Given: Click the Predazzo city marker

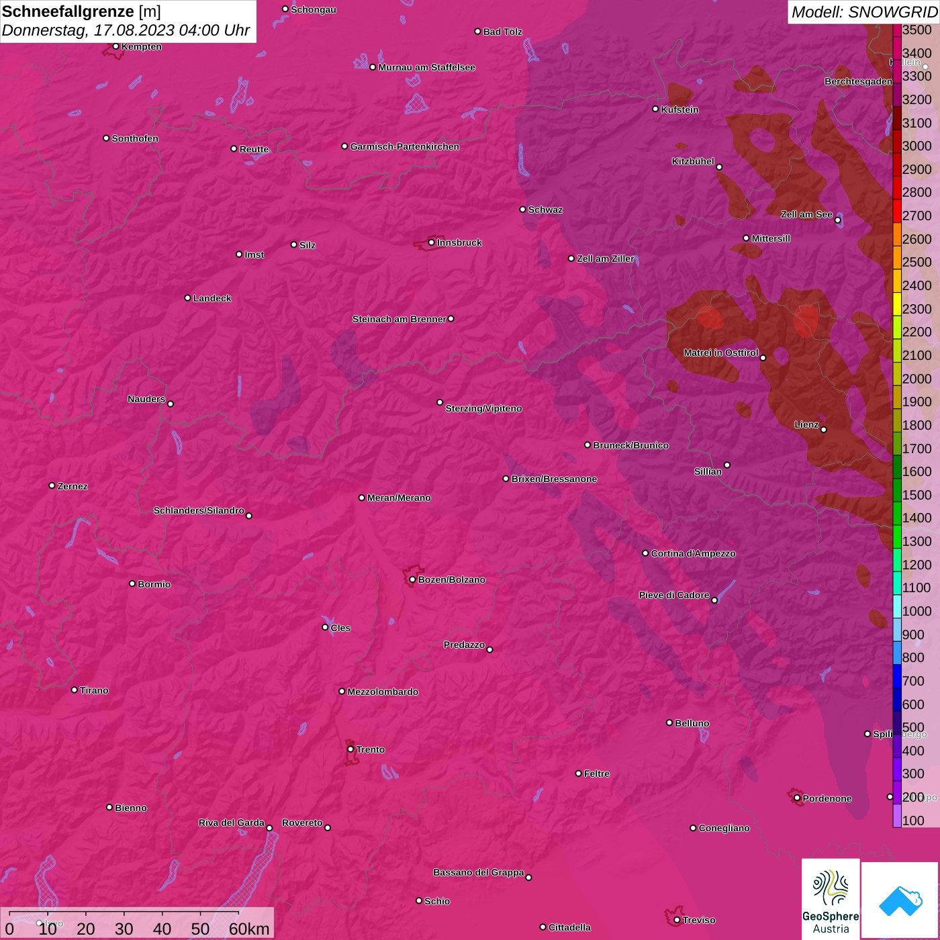Looking at the screenshot, I should click(489, 649).
